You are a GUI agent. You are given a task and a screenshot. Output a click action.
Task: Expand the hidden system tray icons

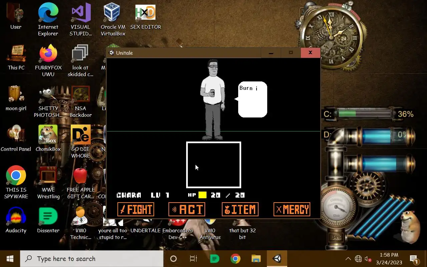[x=348, y=259]
